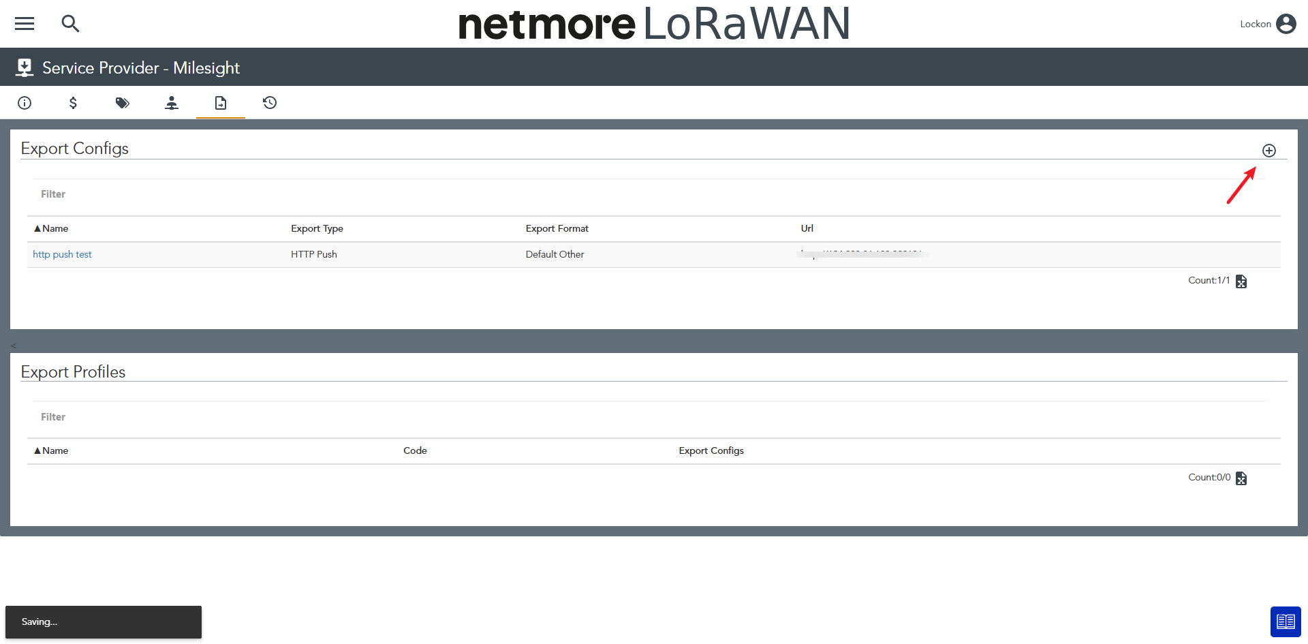The image size is (1308, 644).
Task: Open the blue documentation book button
Action: pos(1286,622)
